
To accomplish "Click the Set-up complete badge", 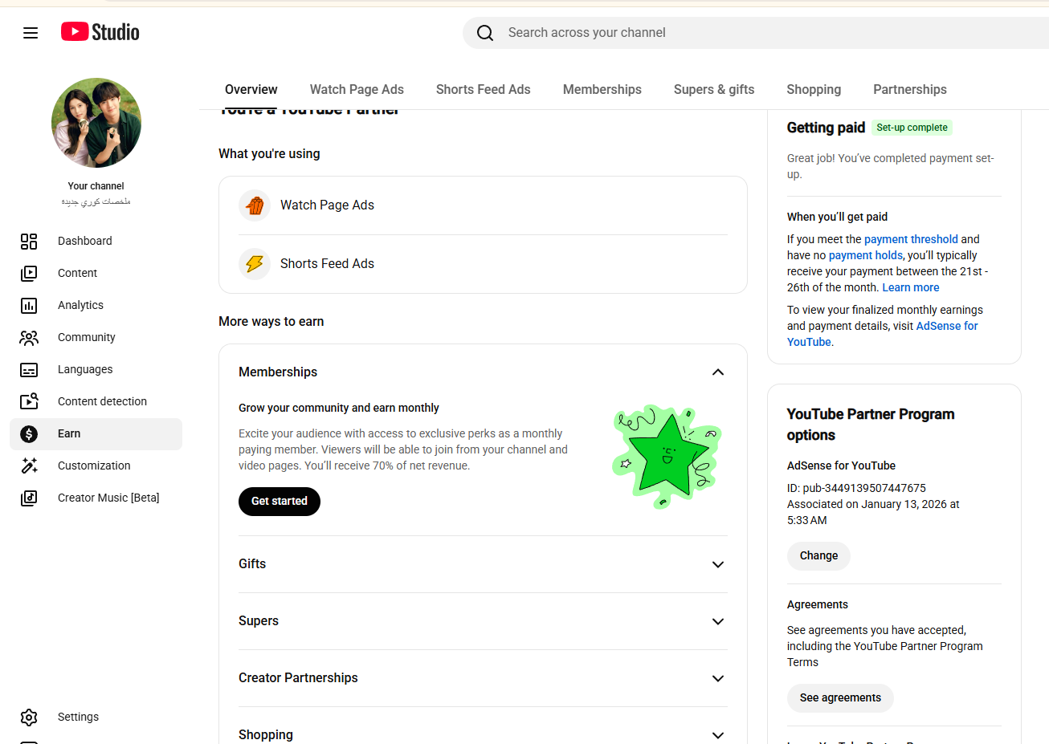I will point(912,128).
